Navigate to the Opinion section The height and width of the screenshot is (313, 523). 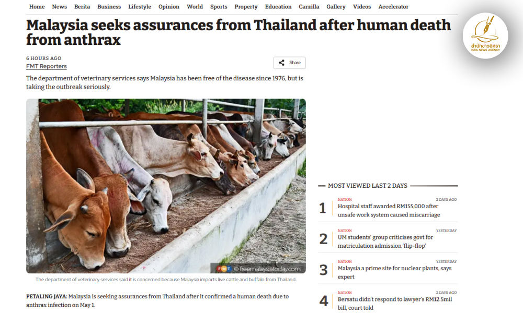[168, 7]
